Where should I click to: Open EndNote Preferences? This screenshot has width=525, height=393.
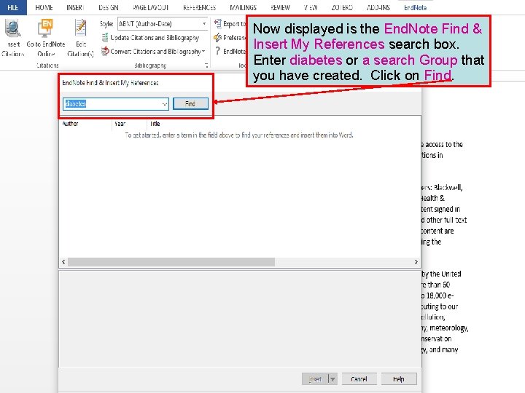coord(230,38)
